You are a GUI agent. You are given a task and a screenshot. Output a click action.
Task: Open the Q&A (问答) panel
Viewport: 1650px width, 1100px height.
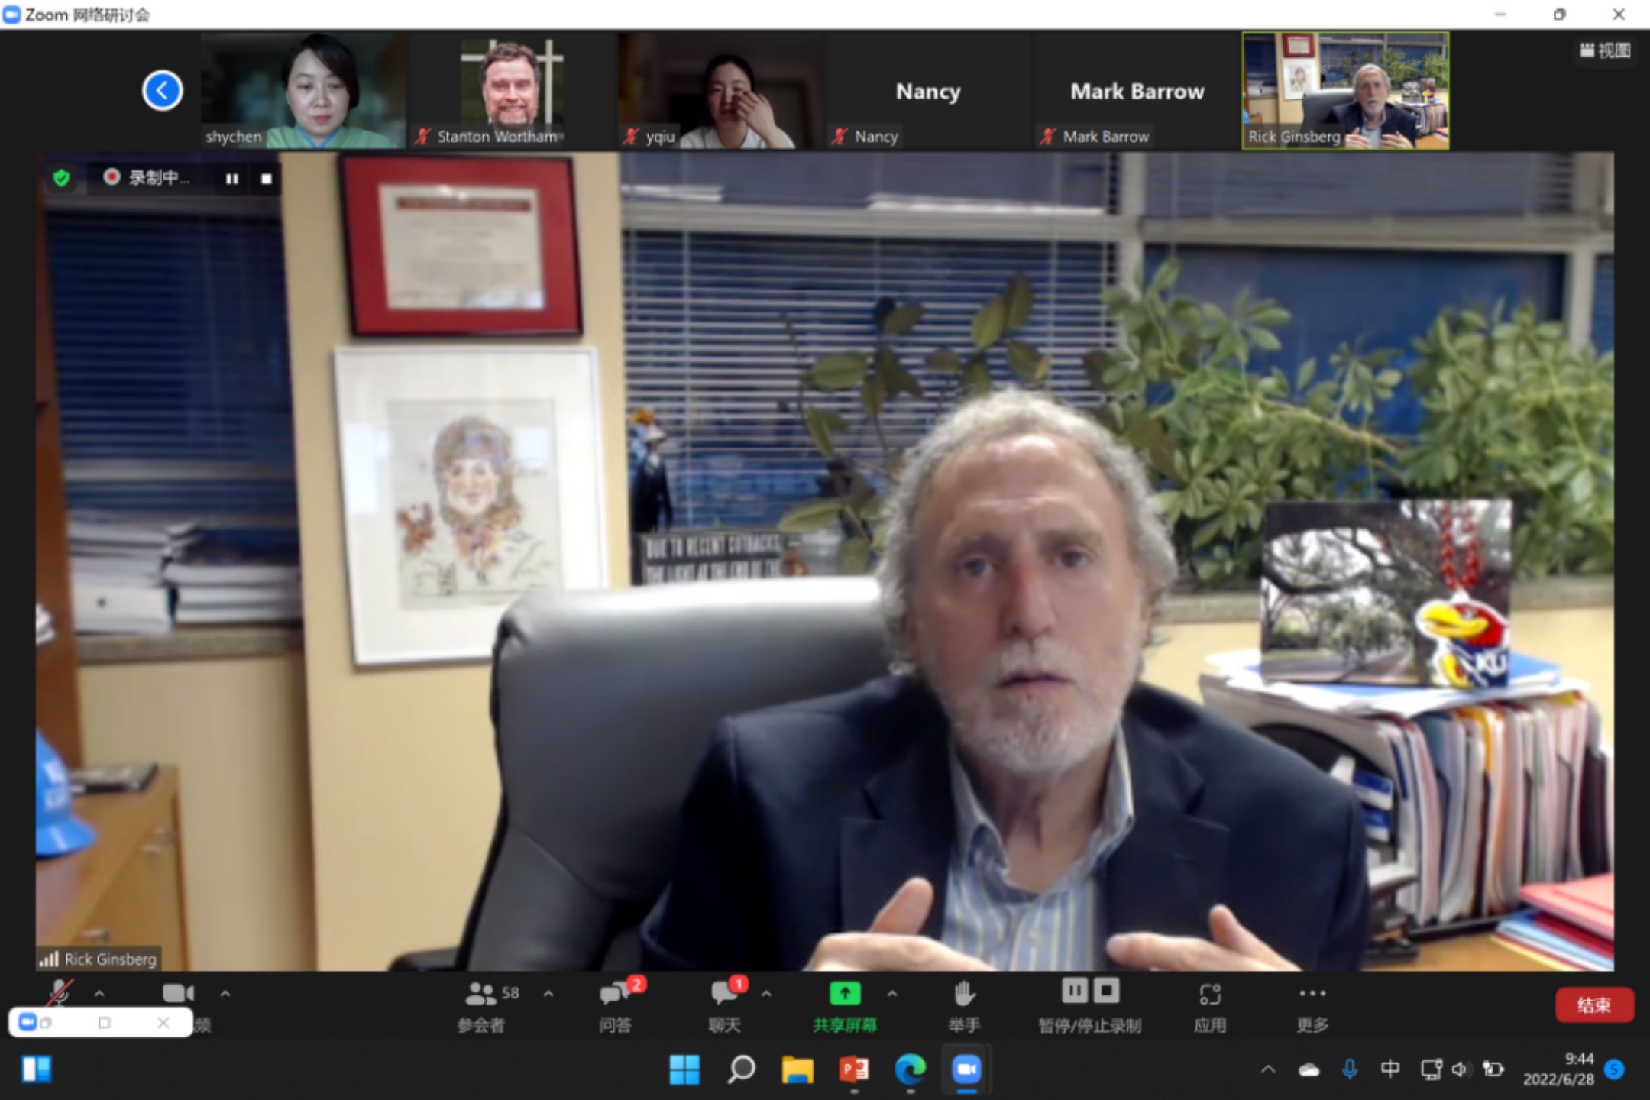pyautogui.click(x=617, y=1007)
